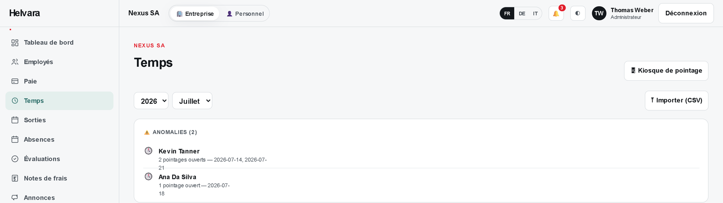Click the Importer (CSV) button
The height and width of the screenshot is (203, 723).
pyautogui.click(x=677, y=101)
